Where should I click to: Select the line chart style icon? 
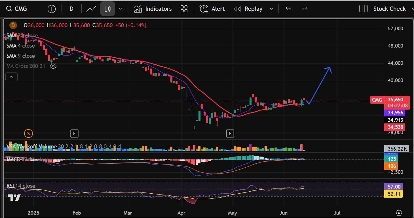91,9
